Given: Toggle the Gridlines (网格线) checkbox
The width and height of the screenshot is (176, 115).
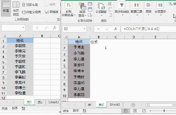Looking at the screenshot, I should pyautogui.click(x=47, y=12).
